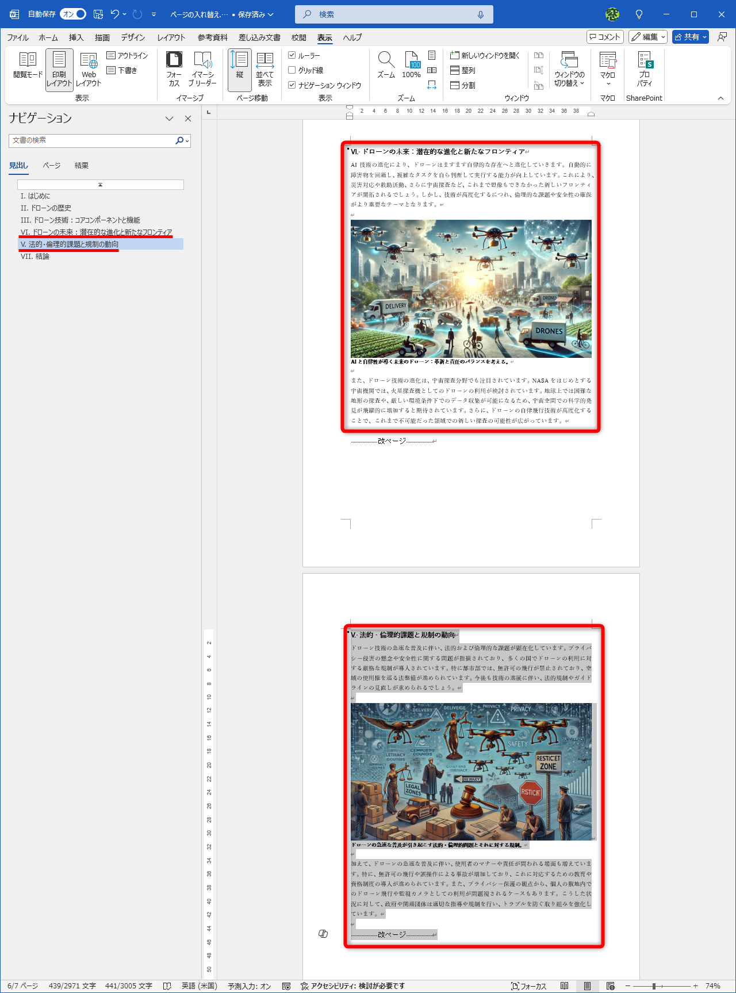Switch to the 結果 tab in navigation

point(82,166)
